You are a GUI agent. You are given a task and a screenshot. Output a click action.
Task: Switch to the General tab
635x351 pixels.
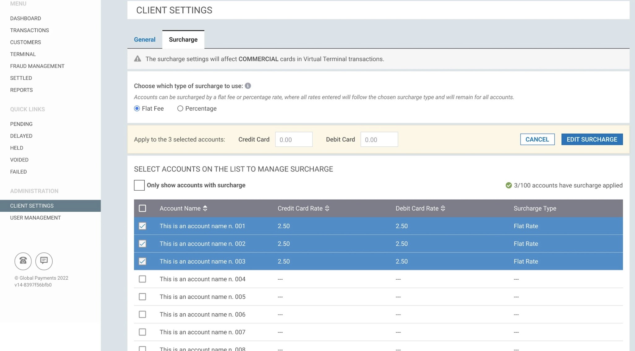pyautogui.click(x=145, y=40)
